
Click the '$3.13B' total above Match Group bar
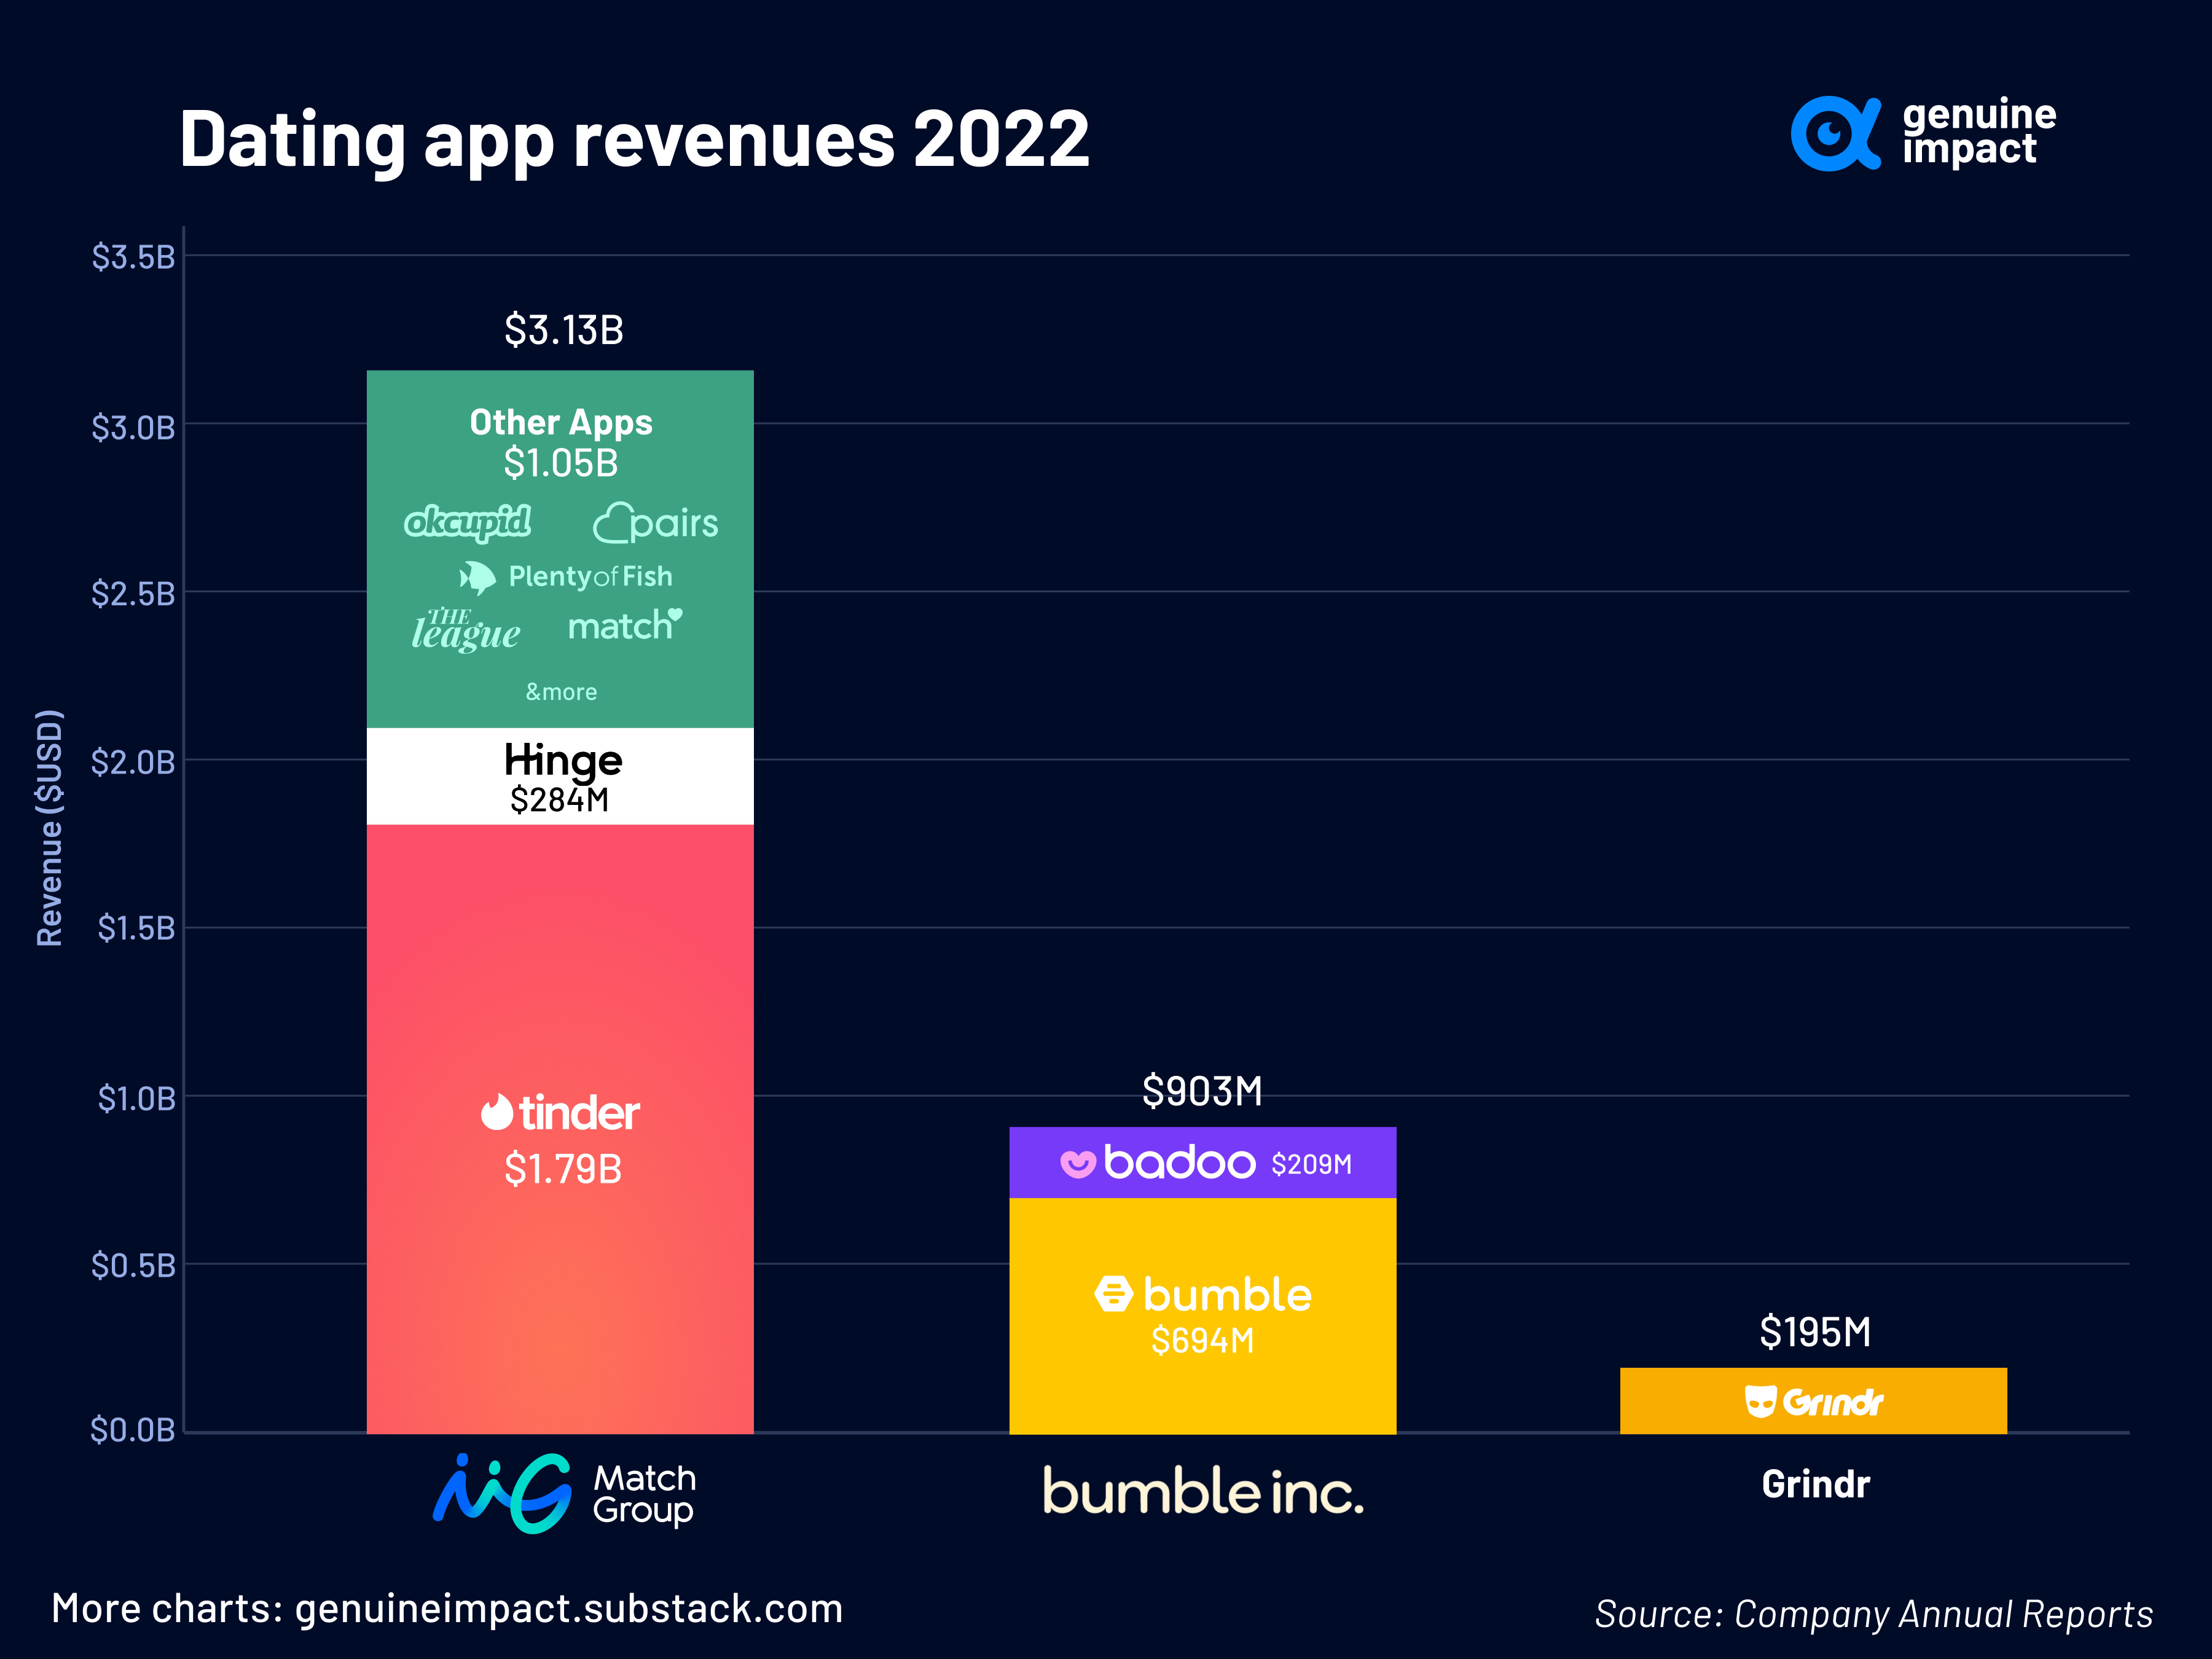[x=563, y=330]
